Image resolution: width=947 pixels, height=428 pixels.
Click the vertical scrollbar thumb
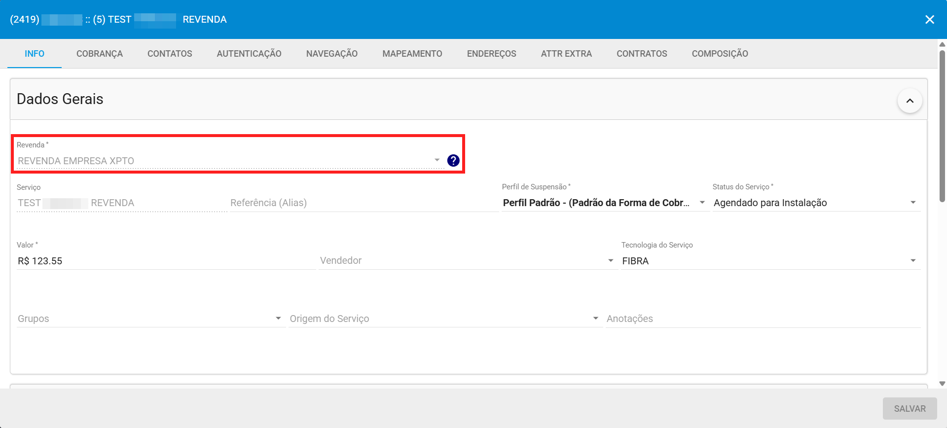click(942, 126)
